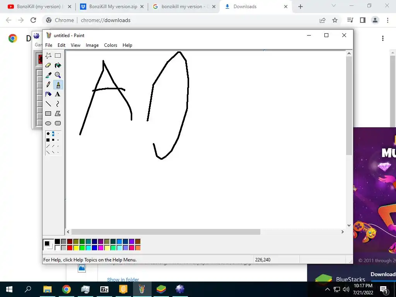This screenshot has height=297, width=396.
Task: Open the taskbar search magnifier
Action: (28, 289)
